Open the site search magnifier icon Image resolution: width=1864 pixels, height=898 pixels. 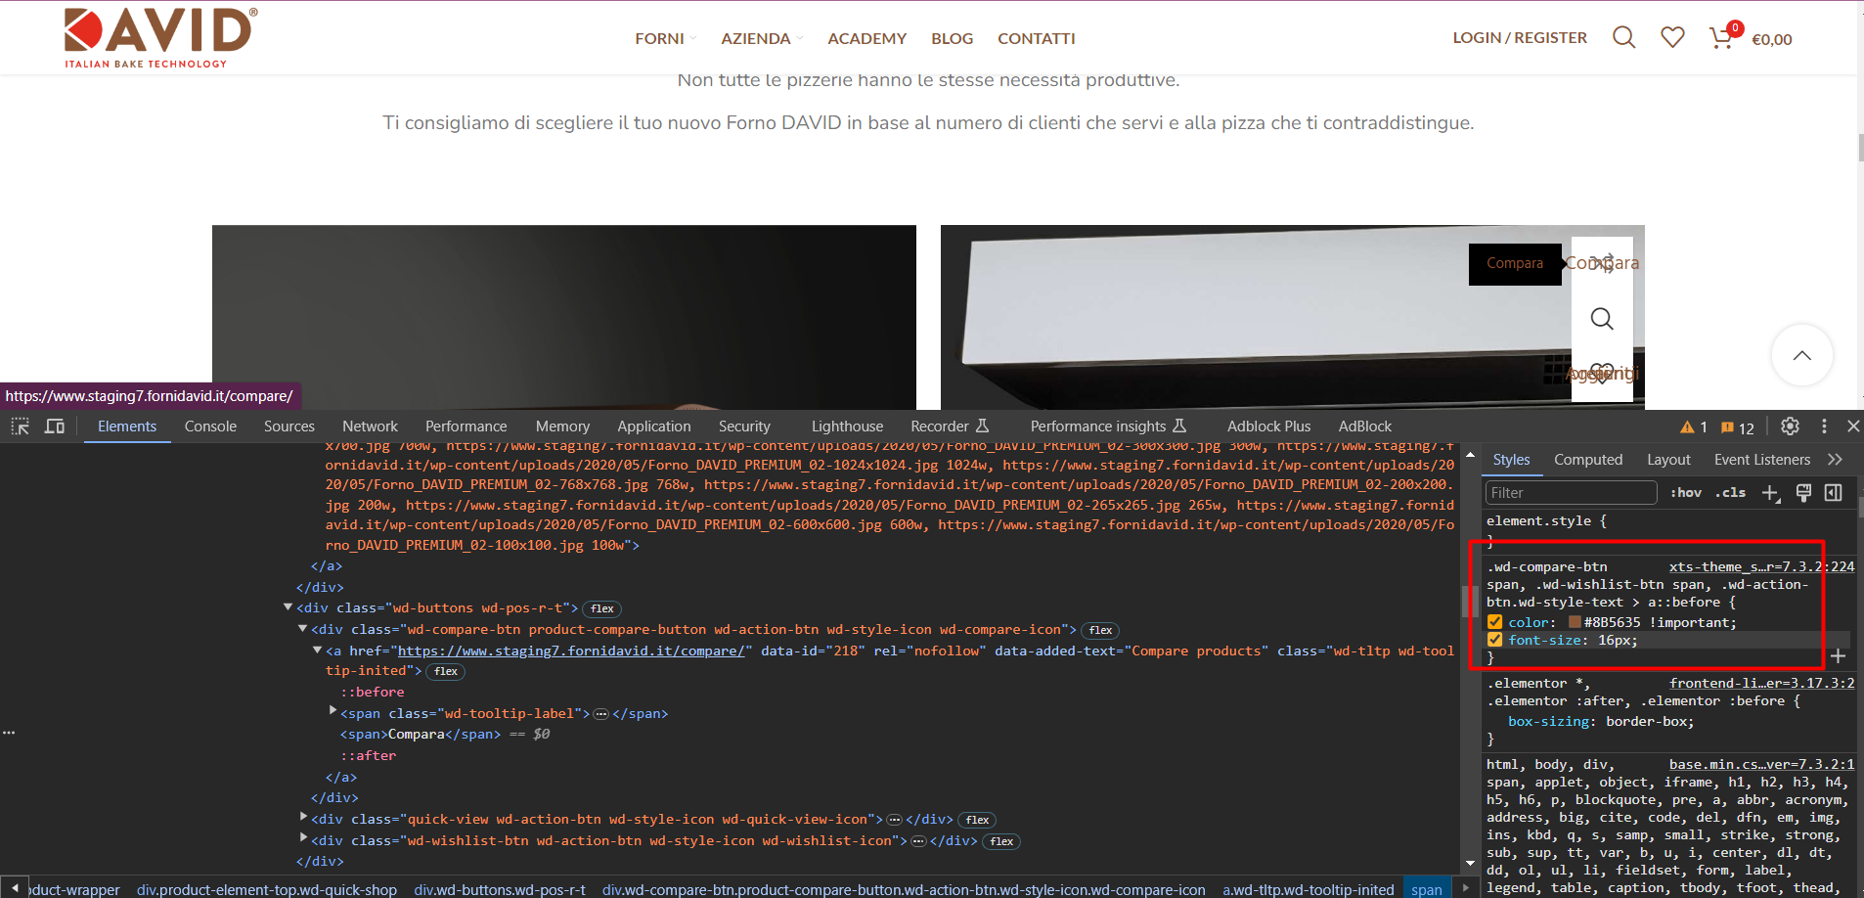click(1623, 38)
